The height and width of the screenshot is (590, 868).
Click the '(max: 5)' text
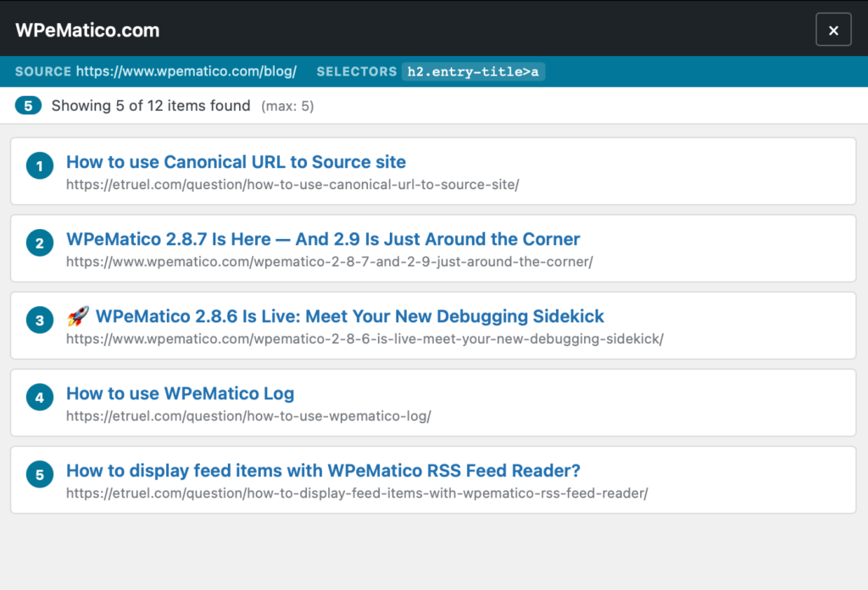click(287, 106)
